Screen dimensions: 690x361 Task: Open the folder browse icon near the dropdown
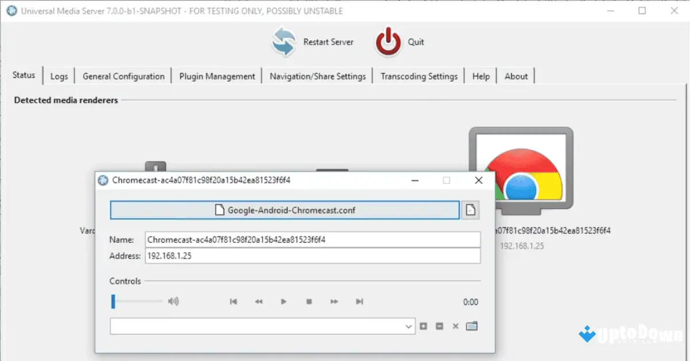tap(472, 326)
